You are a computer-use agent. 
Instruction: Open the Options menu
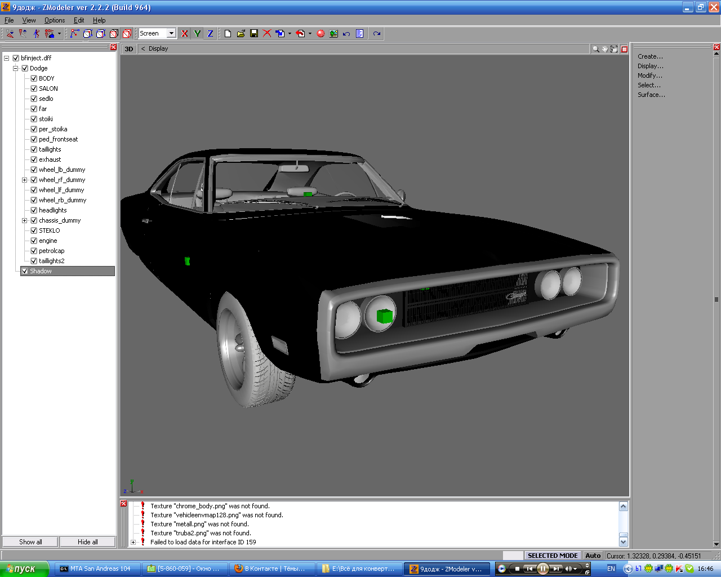55,20
